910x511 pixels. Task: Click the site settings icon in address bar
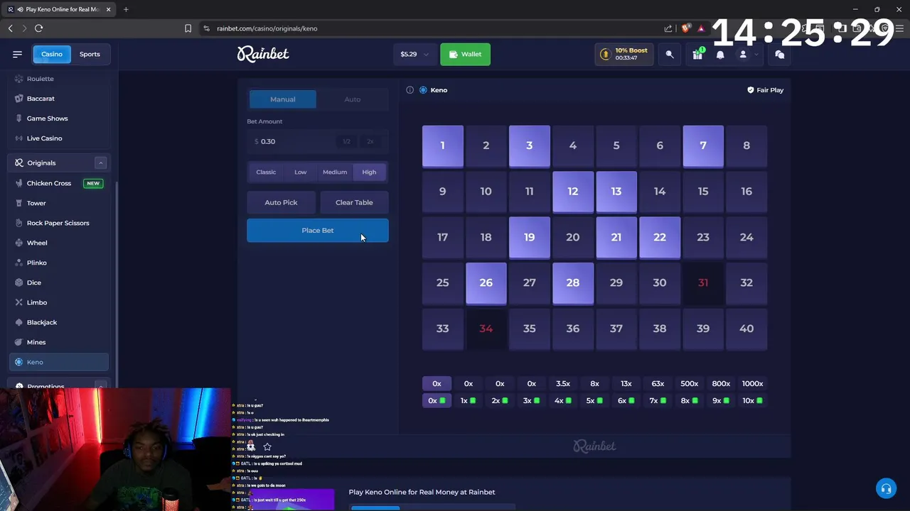click(x=206, y=28)
